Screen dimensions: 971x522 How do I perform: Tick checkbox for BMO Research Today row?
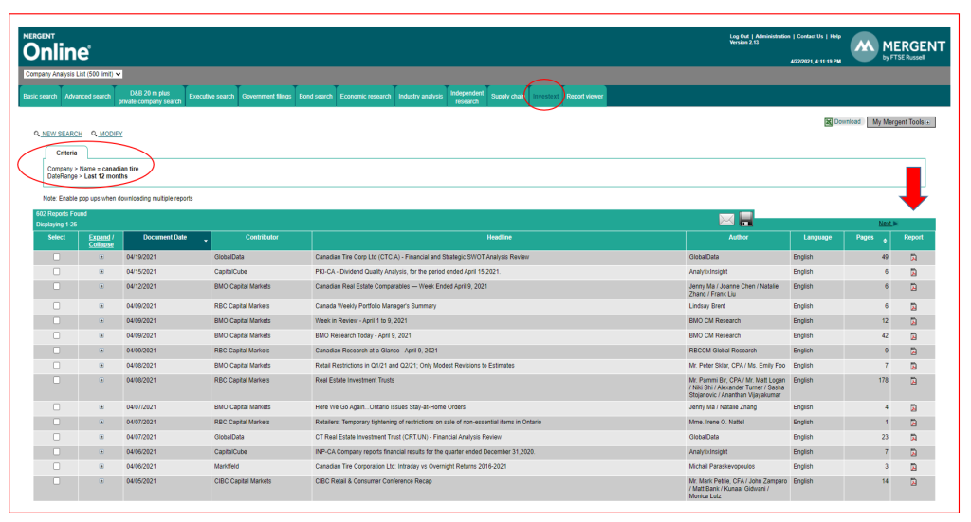click(x=56, y=335)
